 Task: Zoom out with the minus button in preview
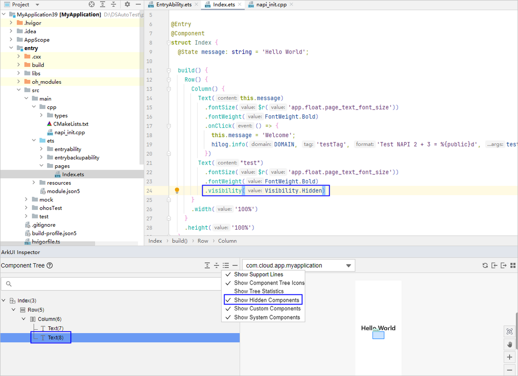(510, 370)
